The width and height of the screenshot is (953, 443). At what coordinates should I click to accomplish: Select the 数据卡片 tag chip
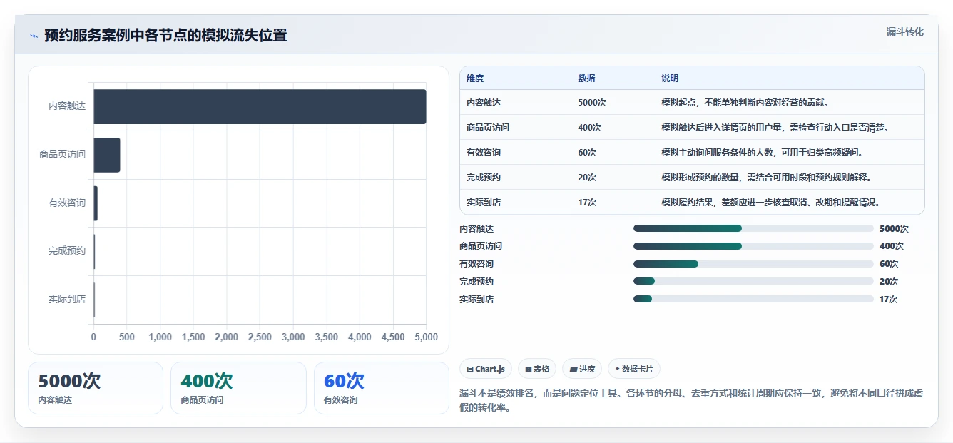634,369
